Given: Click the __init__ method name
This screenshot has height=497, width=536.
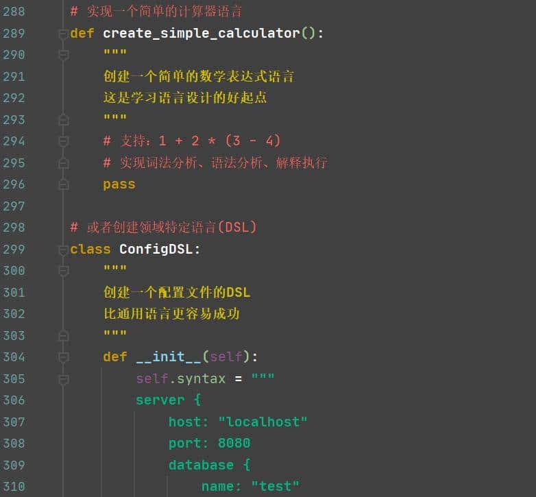Looking at the screenshot, I should 169,357.
